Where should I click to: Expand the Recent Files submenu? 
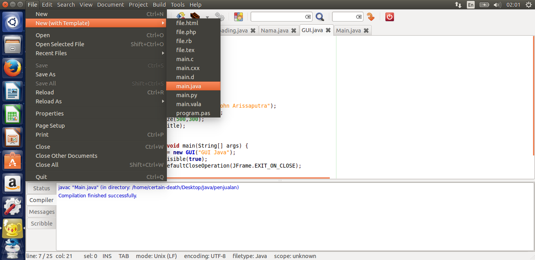(x=96, y=53)
